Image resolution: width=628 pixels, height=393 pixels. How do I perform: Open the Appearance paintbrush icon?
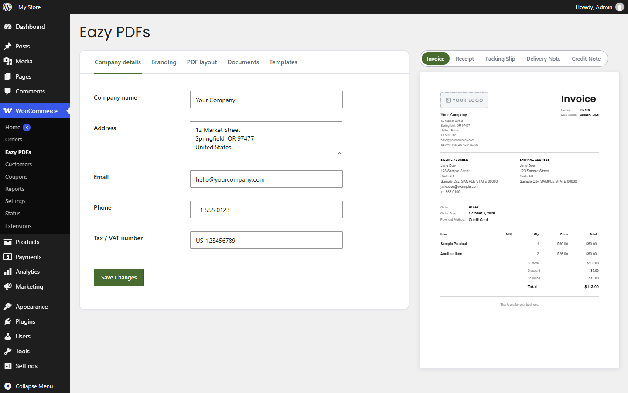tap(8, 307)
